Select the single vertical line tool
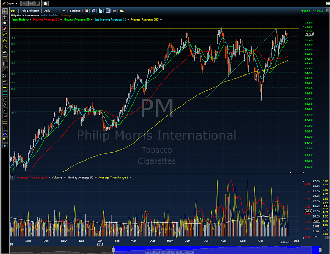The width and height of the screenshot is (330, 254). [x=5, y=128]
